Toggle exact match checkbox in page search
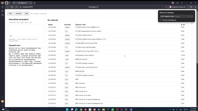This screenshot has width=198, height=111. click(160, 20)
